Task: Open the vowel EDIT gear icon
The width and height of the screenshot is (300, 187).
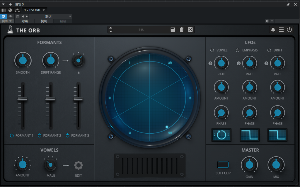Action: click(x=79, y=165)
